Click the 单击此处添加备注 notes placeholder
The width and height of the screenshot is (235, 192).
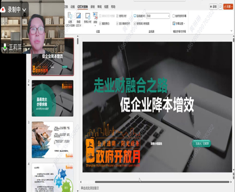(90, 188)
